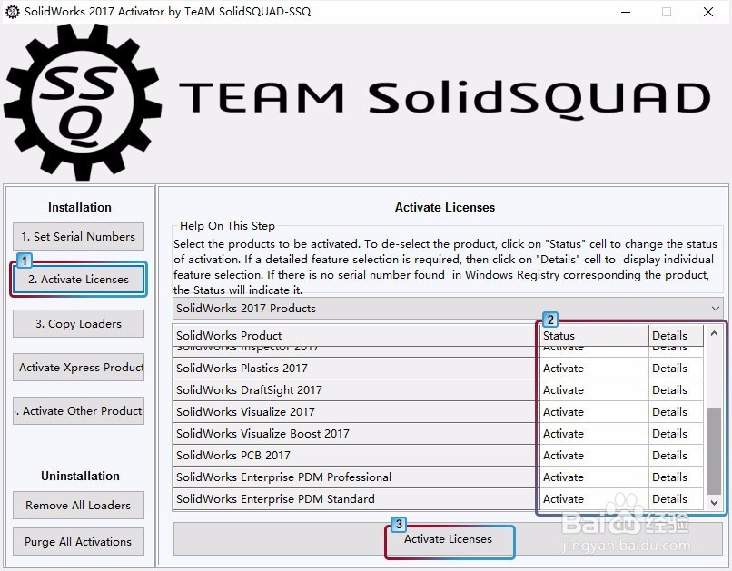Click the gear app icon in title bar
Image resolution: width=732 pixels, height=571 pixels.
coord(13,12)
